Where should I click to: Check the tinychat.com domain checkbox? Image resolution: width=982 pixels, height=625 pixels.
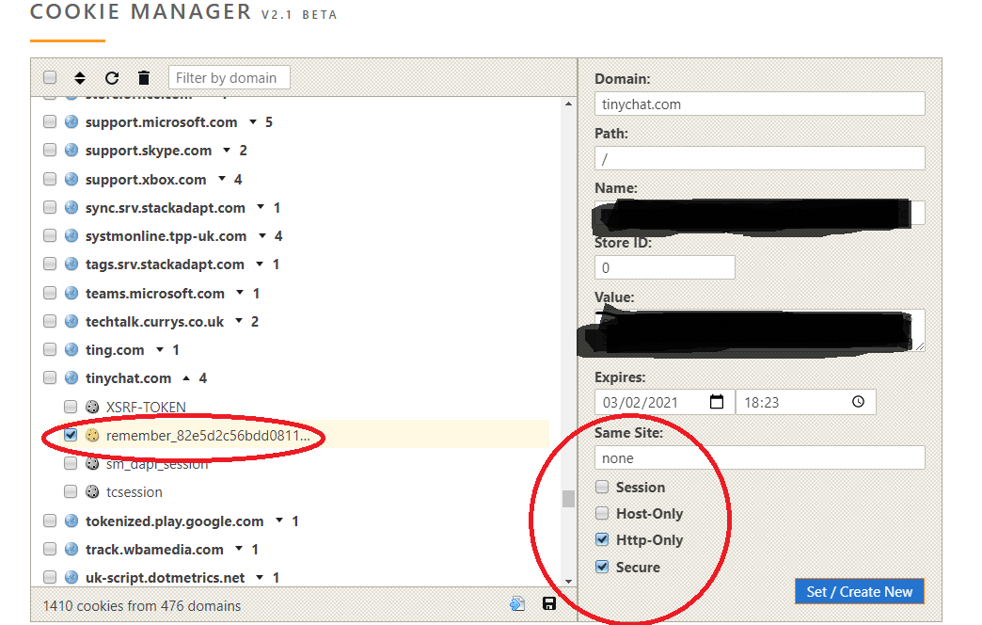coord(50,378)
